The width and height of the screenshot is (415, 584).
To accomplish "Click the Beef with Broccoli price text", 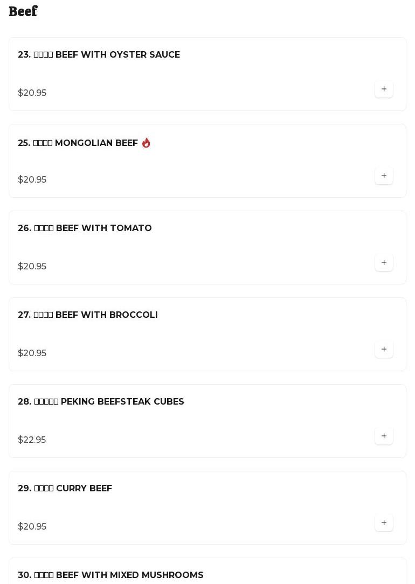I will [32, 353].
